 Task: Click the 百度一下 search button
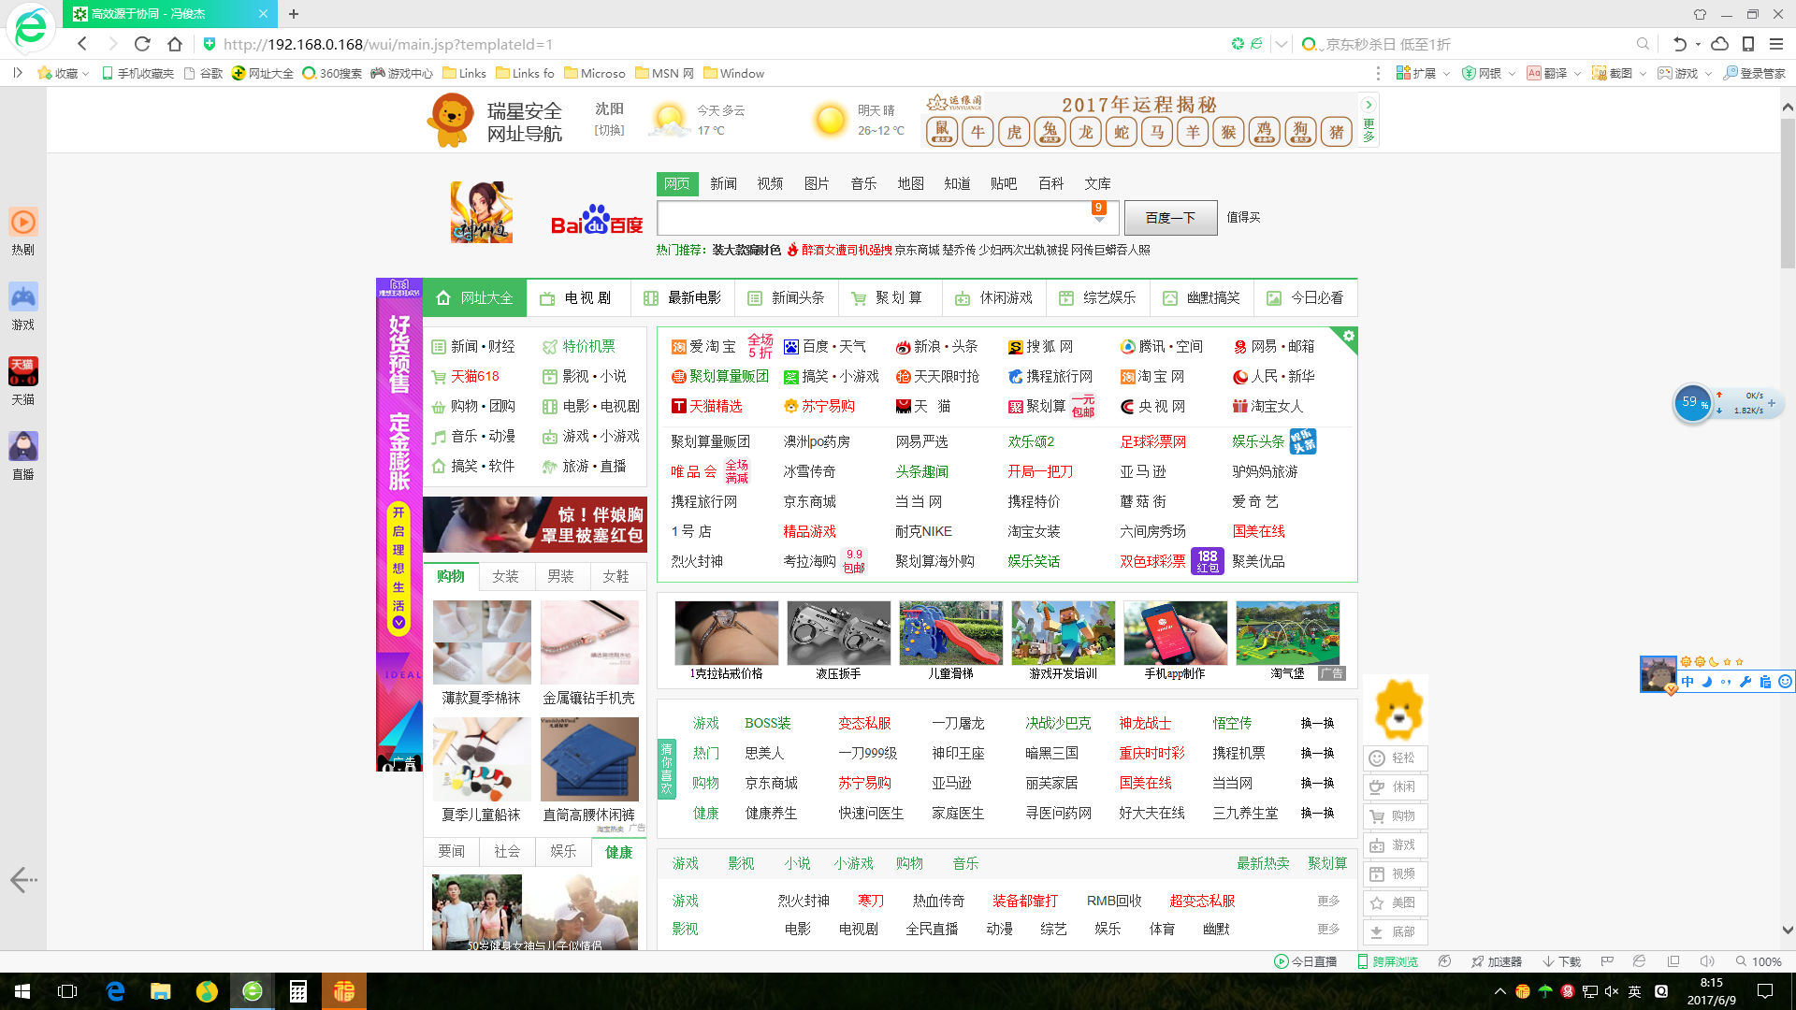(1170, 217)
